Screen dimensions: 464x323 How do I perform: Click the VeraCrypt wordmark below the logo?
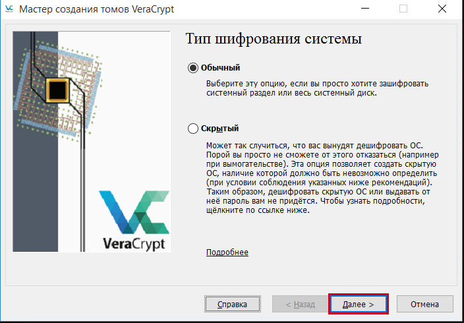[x=135, y=243]
